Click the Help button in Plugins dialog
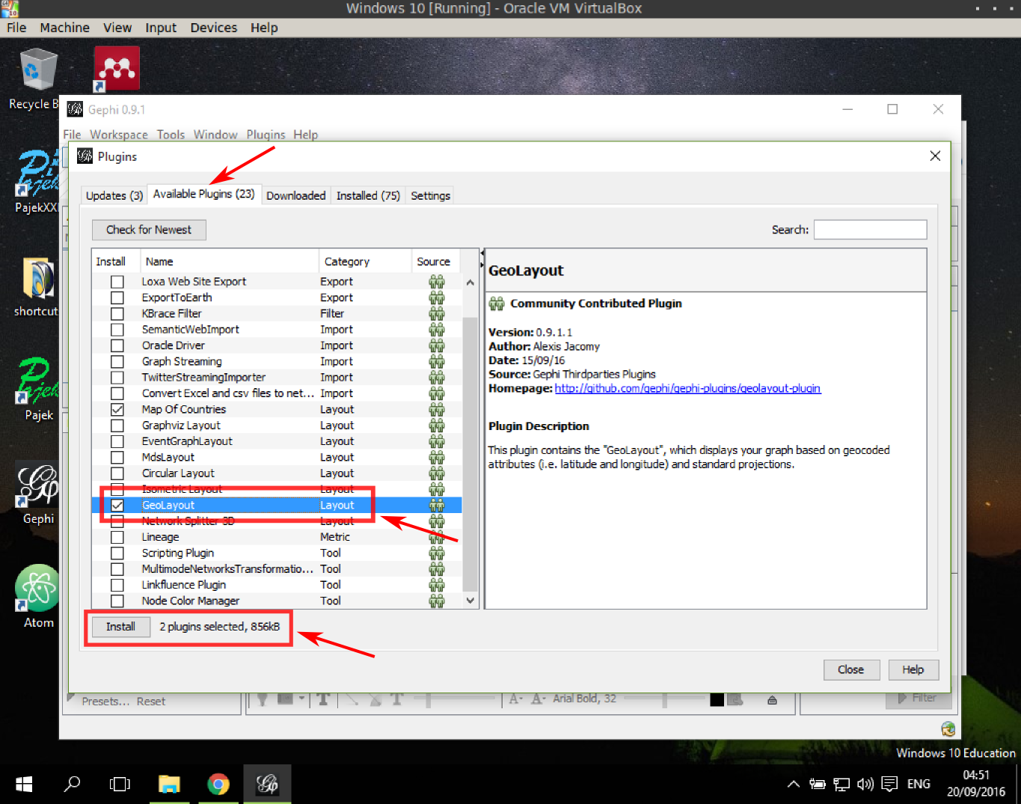Image resolution: width=1021 pixels, height=804 pixels. [x=913, y=669]
